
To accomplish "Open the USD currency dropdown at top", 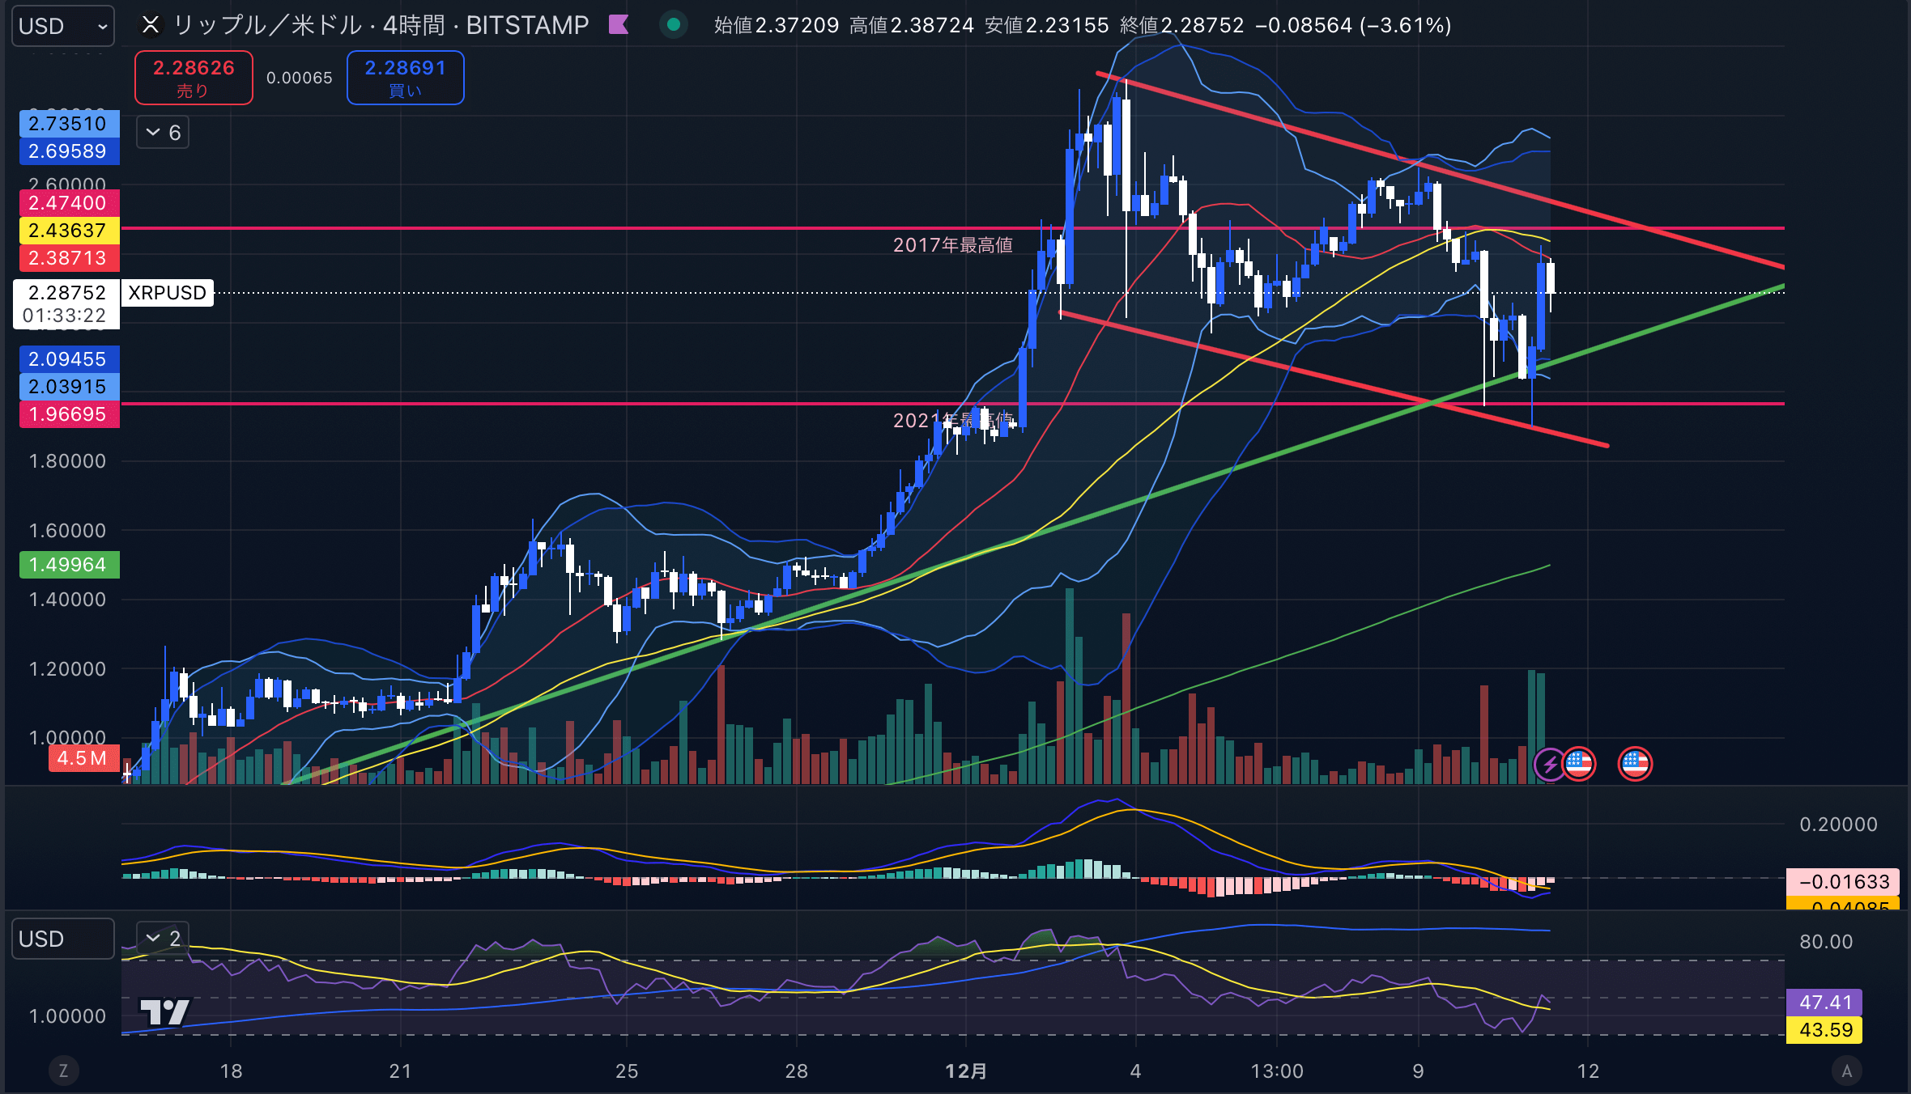I will [x=63, y=26].
